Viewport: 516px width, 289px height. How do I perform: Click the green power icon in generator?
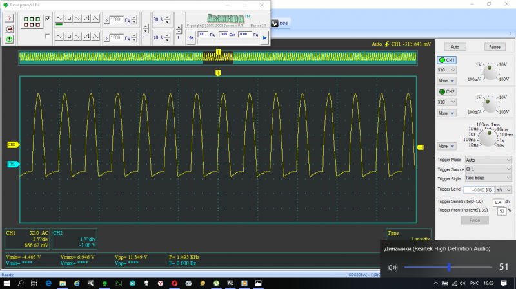[x=10, y=39]
